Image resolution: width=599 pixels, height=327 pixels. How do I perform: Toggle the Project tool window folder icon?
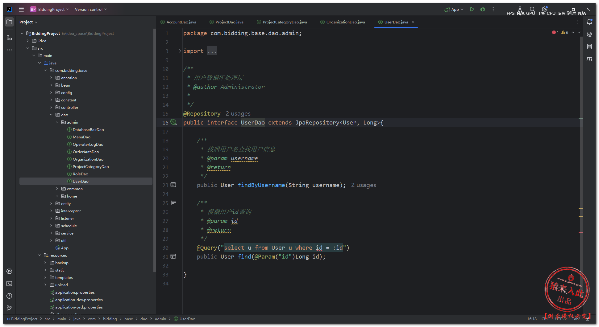click(x=9, y=22)
